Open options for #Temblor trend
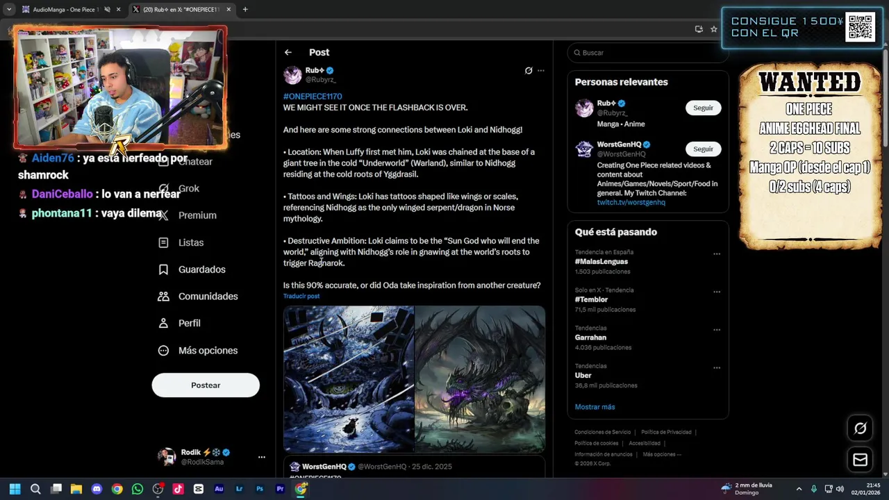The image size is (889, 500). [x=717, y=292]
